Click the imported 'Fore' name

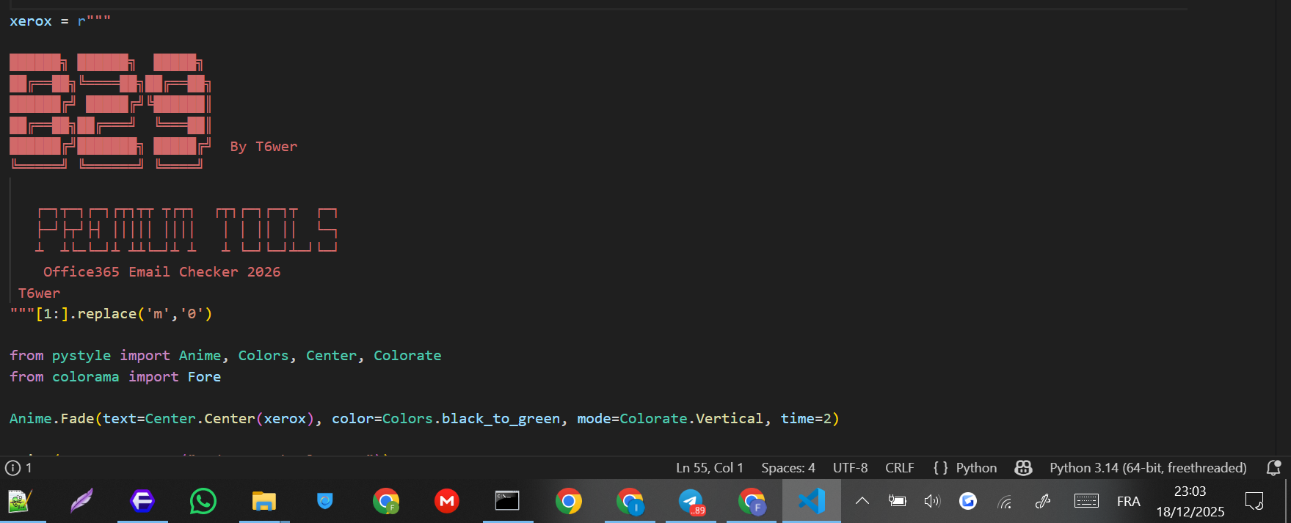(x=204, y=377)
